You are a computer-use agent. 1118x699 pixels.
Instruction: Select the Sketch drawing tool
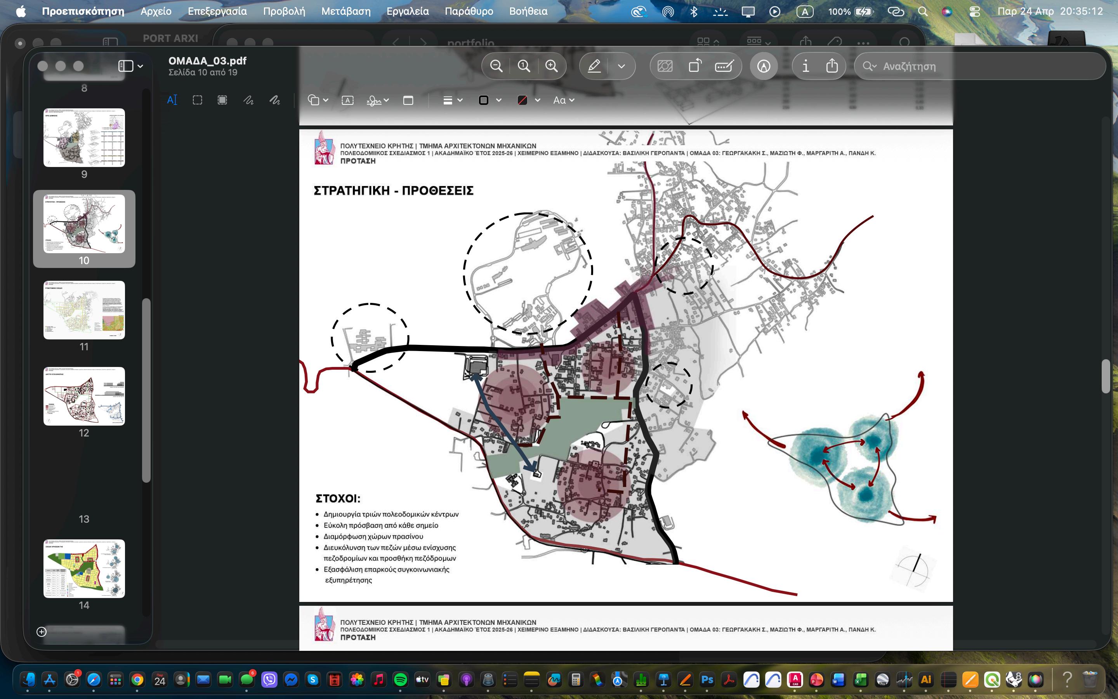coord(248,100)
